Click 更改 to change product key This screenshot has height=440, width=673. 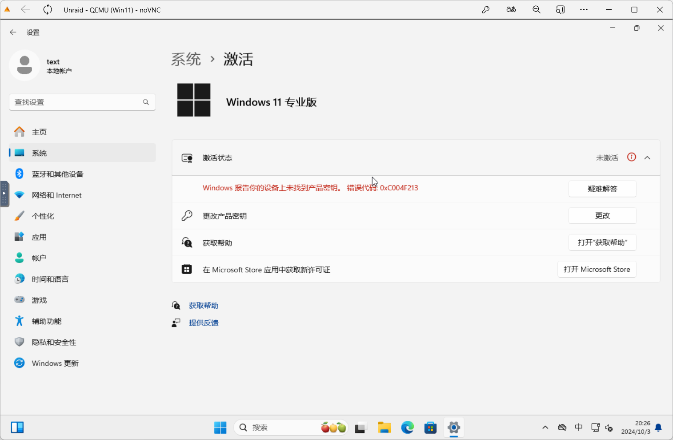pyautogui.click(x=602, y=216)
